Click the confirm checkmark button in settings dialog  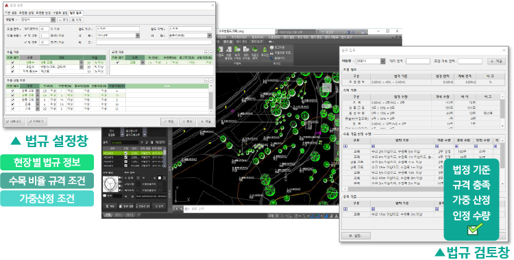point(169,122)
